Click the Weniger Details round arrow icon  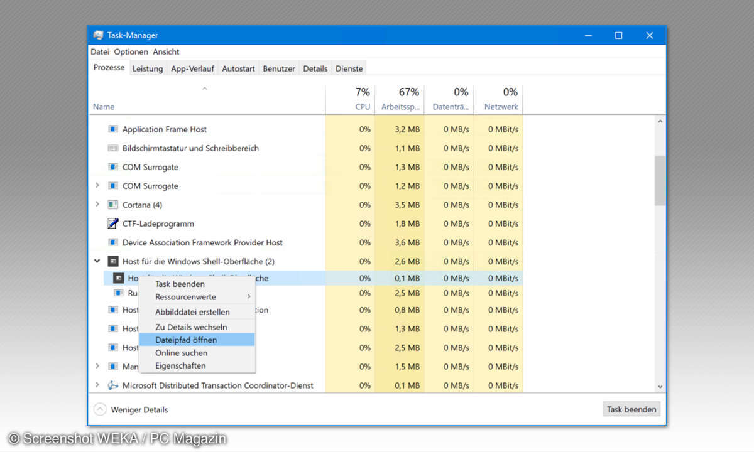pos(100,409)
